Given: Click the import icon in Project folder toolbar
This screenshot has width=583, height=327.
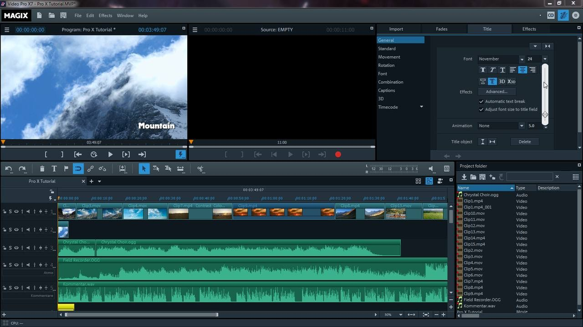Looking at the screenshot, I should point(464,177).
